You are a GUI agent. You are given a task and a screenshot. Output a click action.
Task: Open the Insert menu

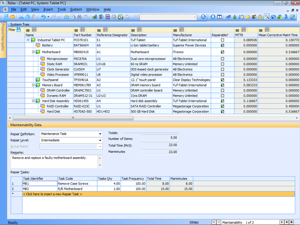click(48, 9)
